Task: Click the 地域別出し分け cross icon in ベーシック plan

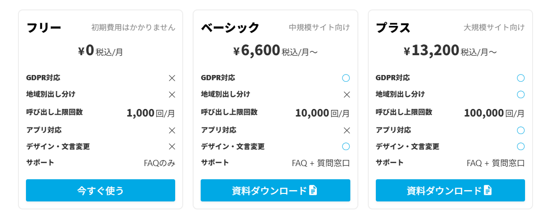Action: tap(347, 94)
